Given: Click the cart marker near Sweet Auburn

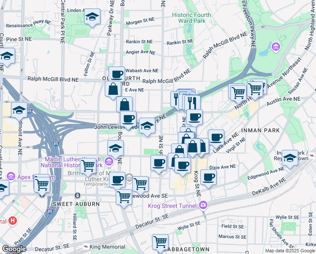Looking at the screenshot, I should pos(42,185).
